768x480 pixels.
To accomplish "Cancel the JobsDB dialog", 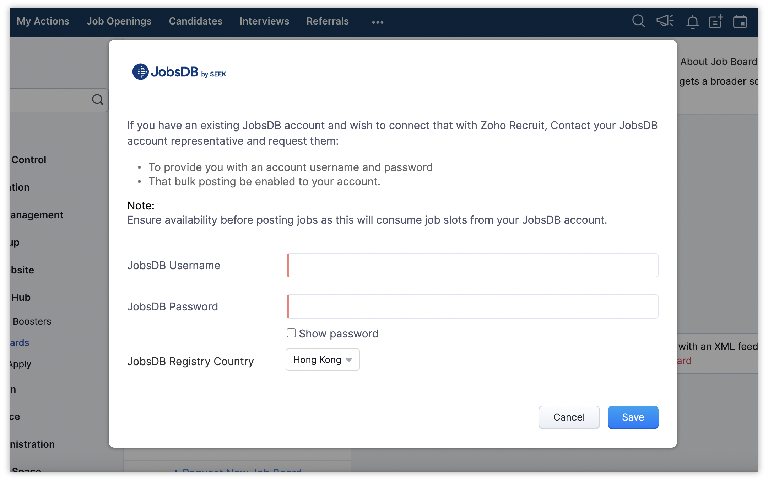I will pyautogui.click(x=569, y=417).
